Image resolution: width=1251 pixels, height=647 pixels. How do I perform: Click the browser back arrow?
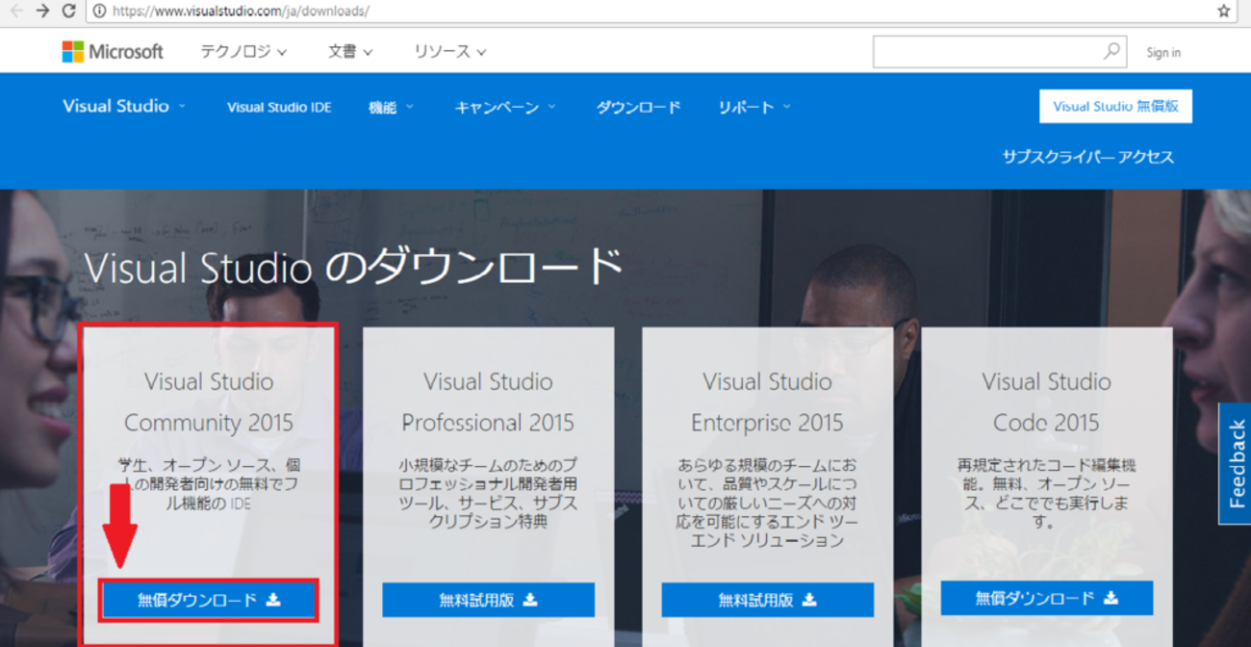[x=16, y=12]
